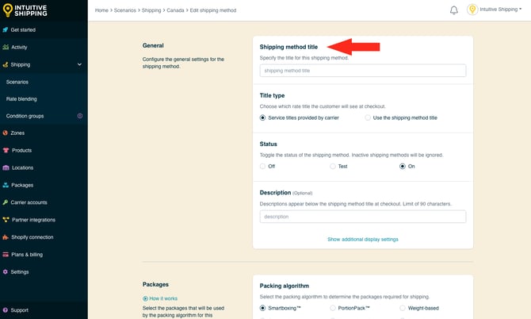The image size is (531, 319).
Task: Click the Packages boxes icon
Action: click(6, 185)
